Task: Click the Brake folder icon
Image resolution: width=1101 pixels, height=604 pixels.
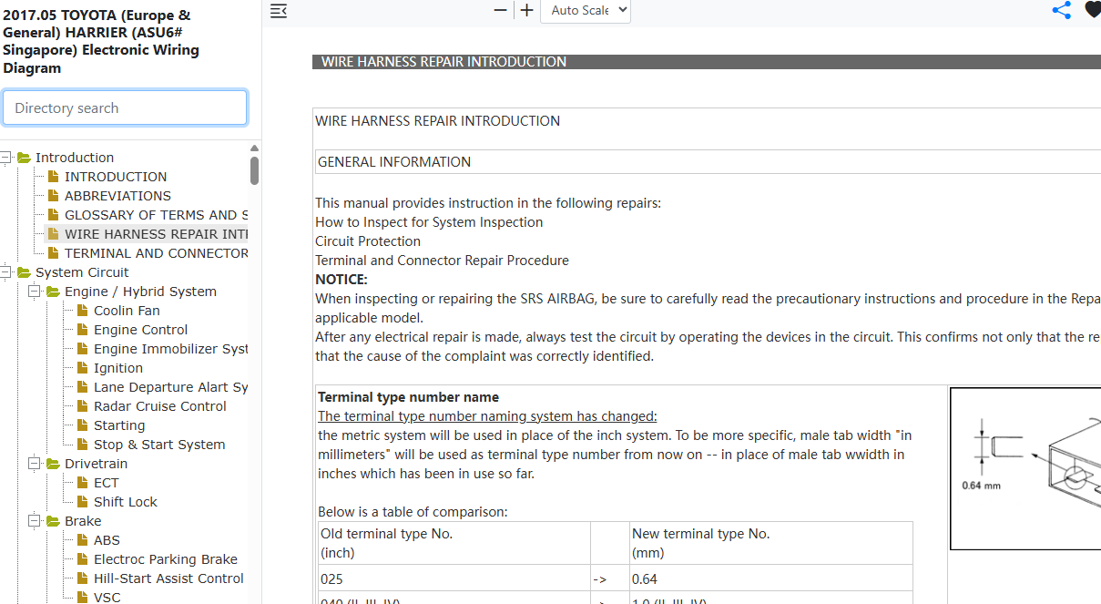Action: (x=53, y=521)
